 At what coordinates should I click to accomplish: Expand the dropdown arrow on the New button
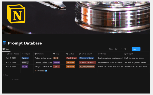139,49
